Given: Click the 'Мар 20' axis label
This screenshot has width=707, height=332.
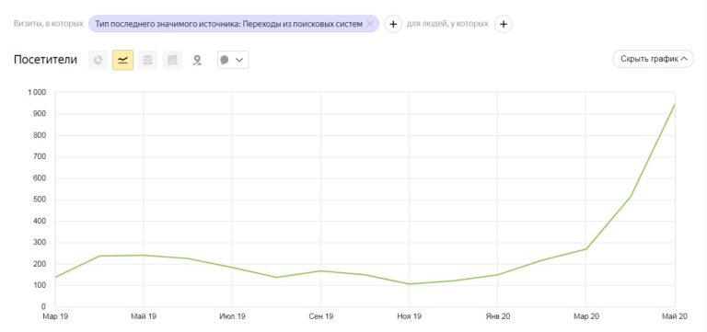Looking at the screenshot, I should [586, 316].
